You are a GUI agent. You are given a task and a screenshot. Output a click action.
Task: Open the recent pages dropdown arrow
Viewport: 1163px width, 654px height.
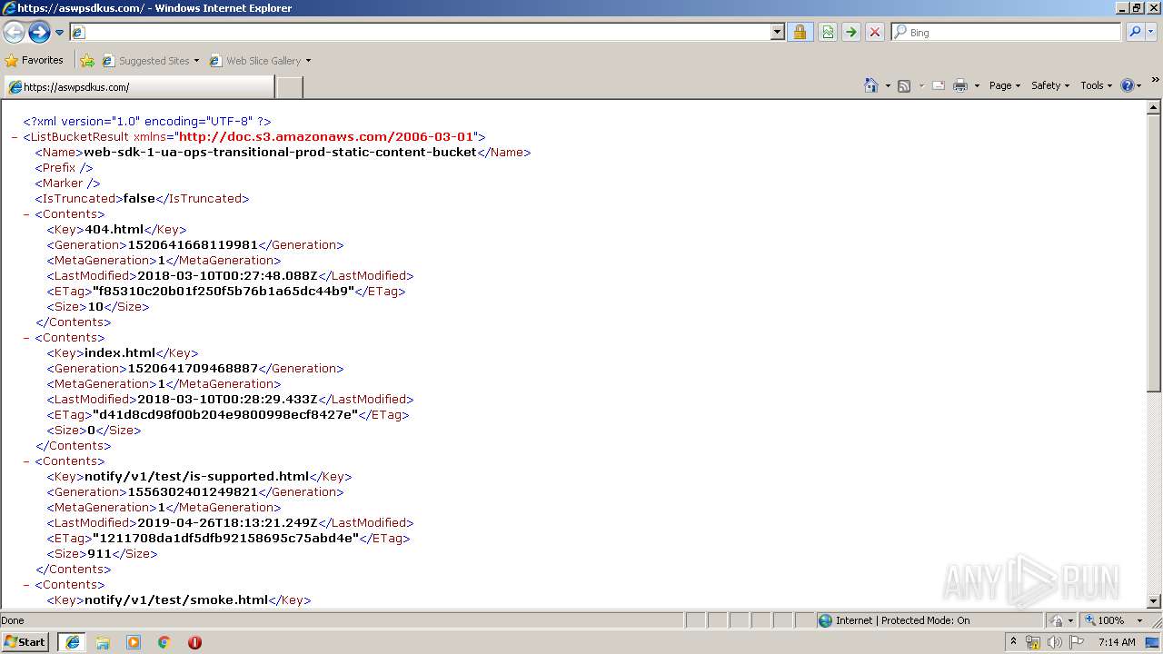(x=59, y=33)
